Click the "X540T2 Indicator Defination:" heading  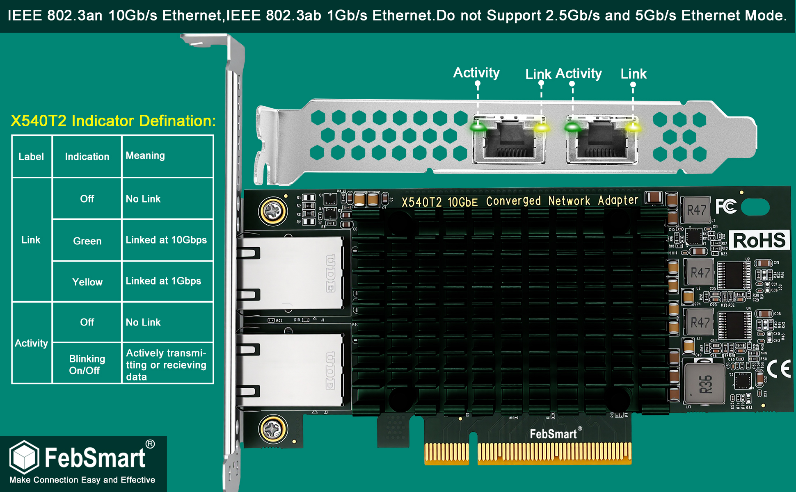tap(113, 121)
